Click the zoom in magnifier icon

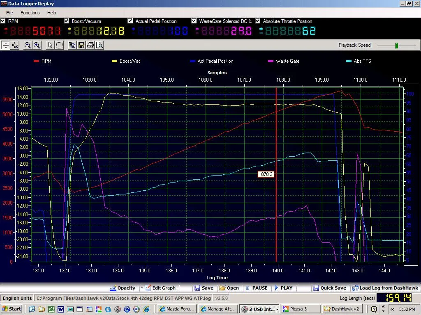[37, 45]
